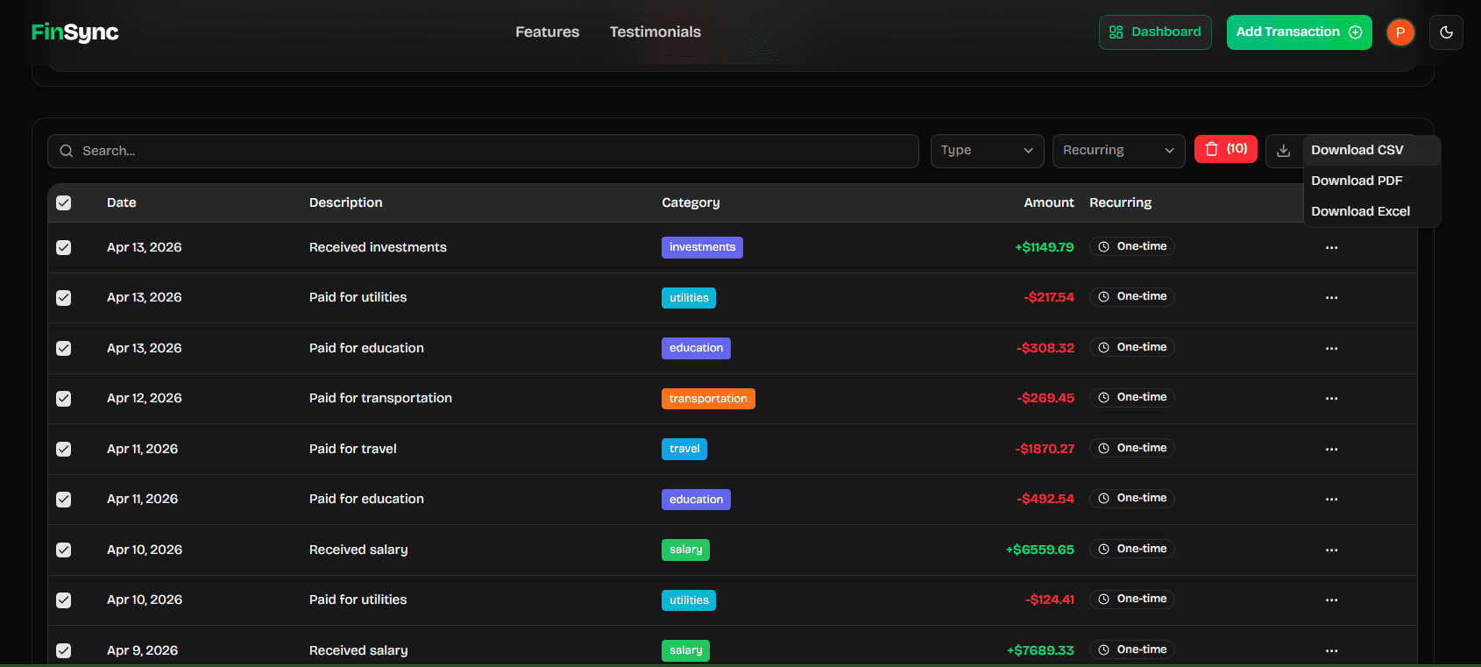Image resolution: width=1481 pixels, height=667 pixels.
Task: Open actions menu for -$217.54 utilities row
Action: click(x=1331, y=298)
